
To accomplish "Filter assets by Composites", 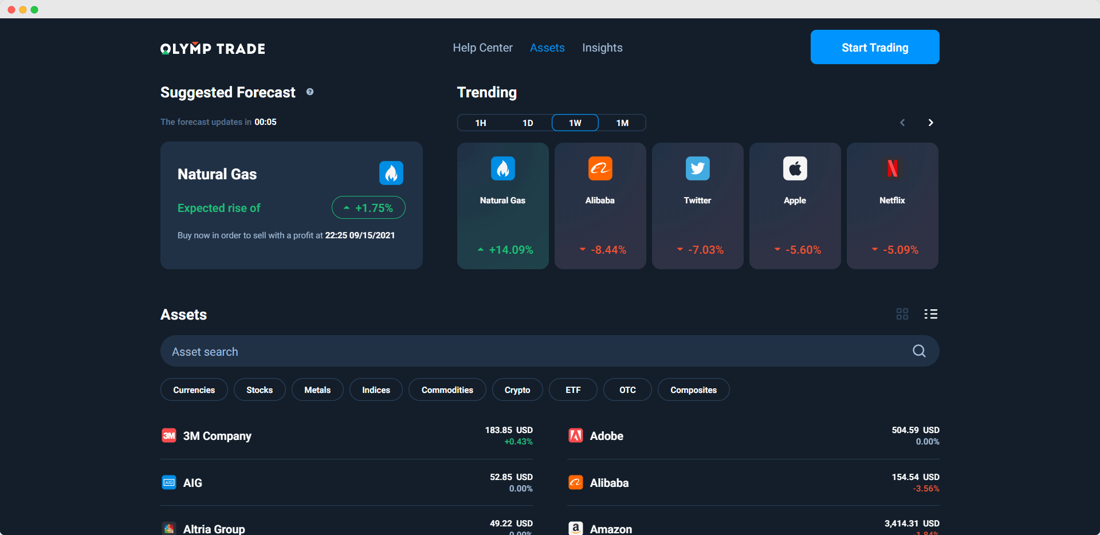I will 694,390.
